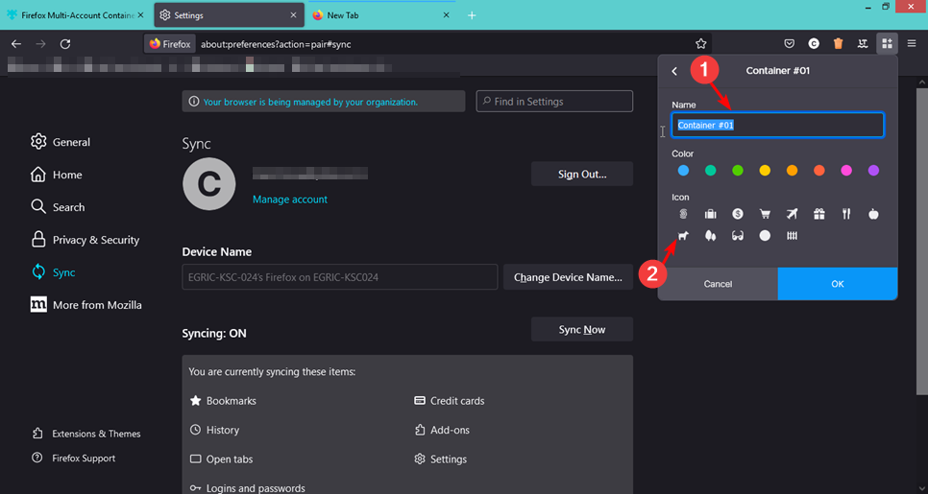Click the Firefox identity box in address bar
The image size is (928, 494).
point(170,44)
